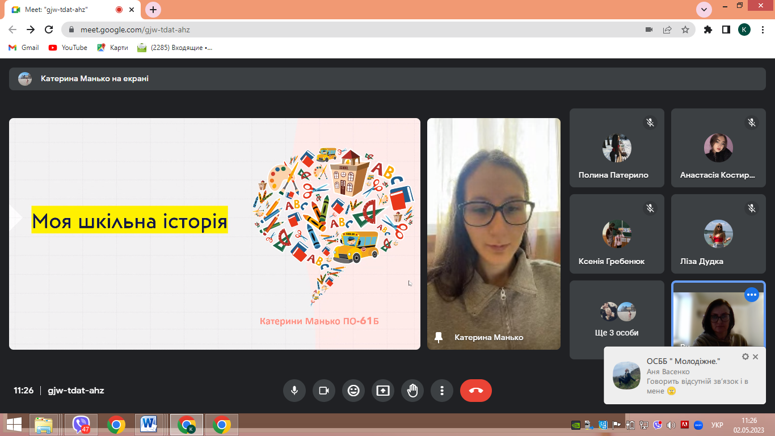Click the present screen button
This screenshot has height=436, width=775.
tap(383, 391)
